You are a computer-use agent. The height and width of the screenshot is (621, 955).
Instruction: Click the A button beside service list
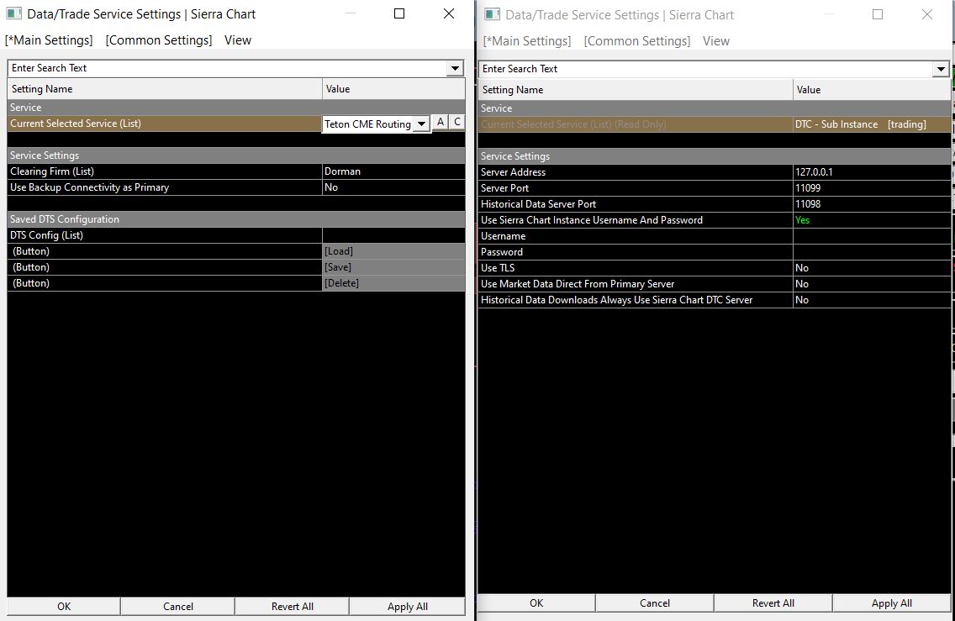pyautogui.click(x=441, y=122)
